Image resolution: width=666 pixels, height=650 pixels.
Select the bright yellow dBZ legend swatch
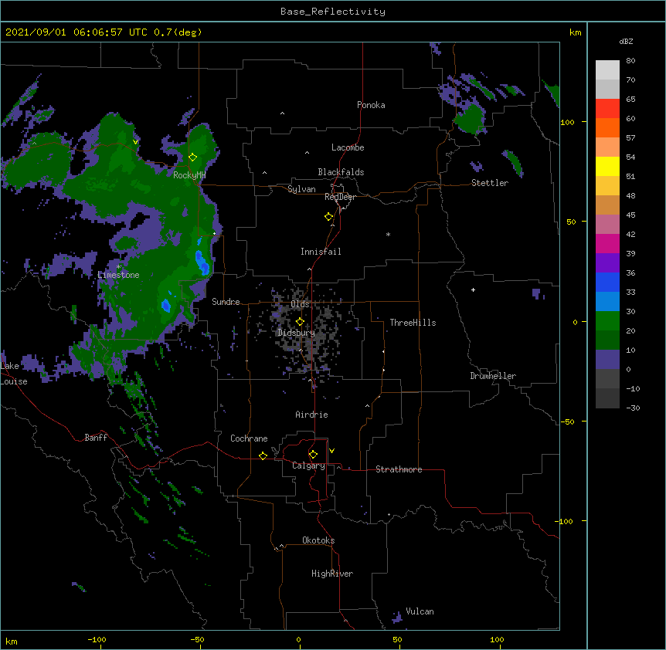607,166
